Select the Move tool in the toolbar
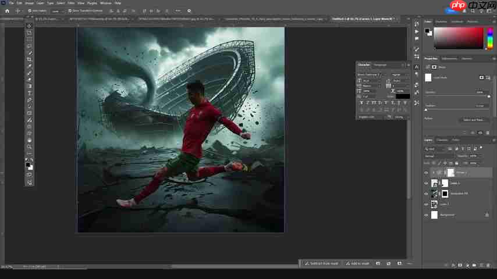This screenshot has height=279, width=497. (29, 26)
